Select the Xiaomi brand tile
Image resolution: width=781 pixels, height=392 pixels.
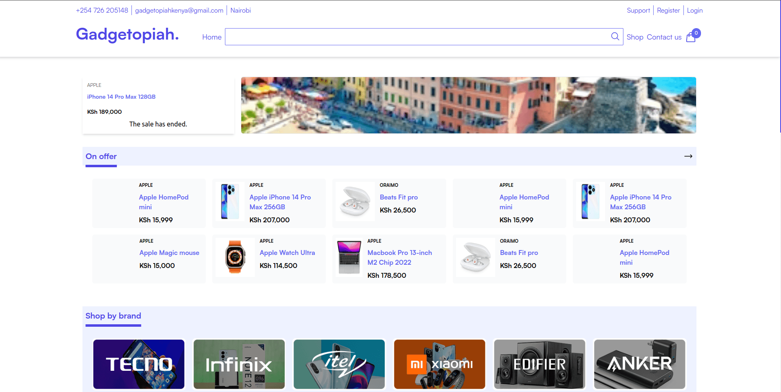click(x=439, y=364)
